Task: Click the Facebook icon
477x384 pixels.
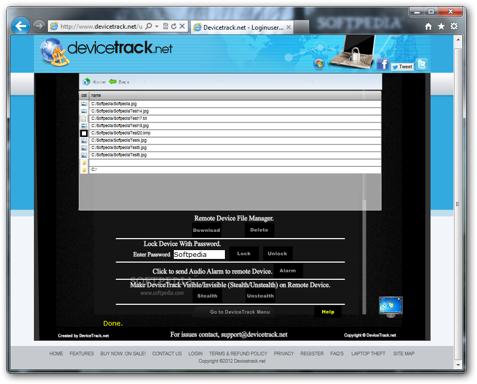Action: [383, 64]
